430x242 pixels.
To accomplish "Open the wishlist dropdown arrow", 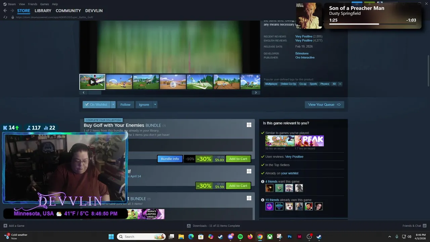I will (x=113, y=105).
